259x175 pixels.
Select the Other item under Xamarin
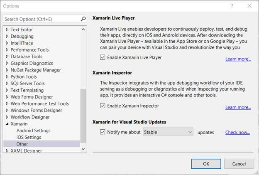pyautogui.click(x=22, y=144)
